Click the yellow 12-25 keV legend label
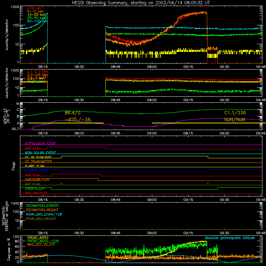The height and width of the screenshot is (266, 266). click(37, 15)
